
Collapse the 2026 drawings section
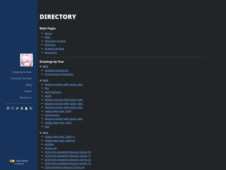[x=44, y=66]
